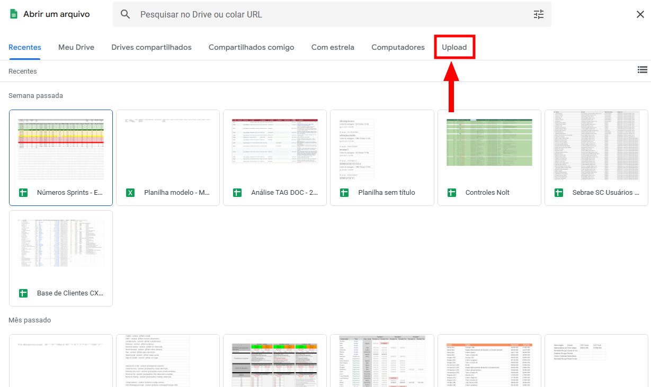Image resolution: width=651 pixels, height=387 pixels.
Task: Open the Meu Drive tab
Action: click(76, 47)
